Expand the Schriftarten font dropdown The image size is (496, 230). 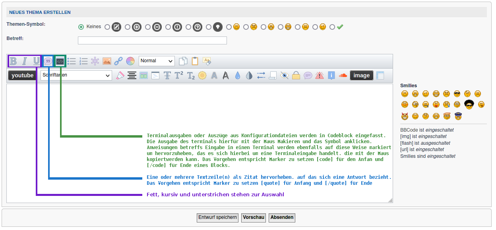pyautogui.click(x=76, y=75)
